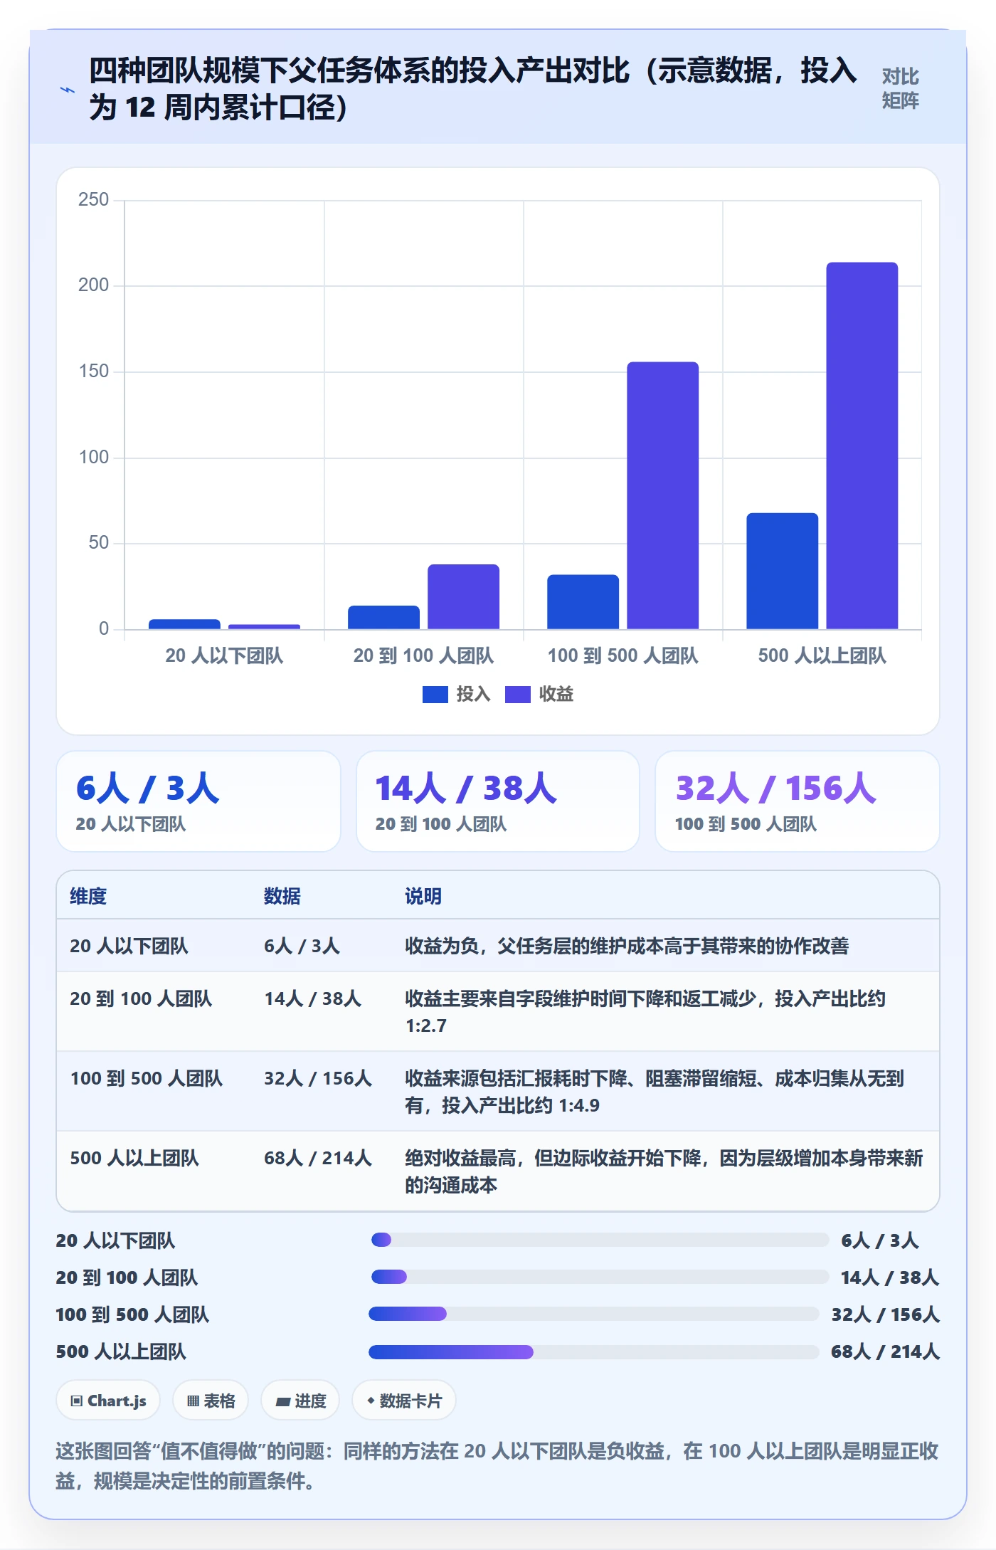The height and width of the screenshot is (1550, 996).
Task: Click the chart title starting with 四种团队规模
Action: pos(473,89)
